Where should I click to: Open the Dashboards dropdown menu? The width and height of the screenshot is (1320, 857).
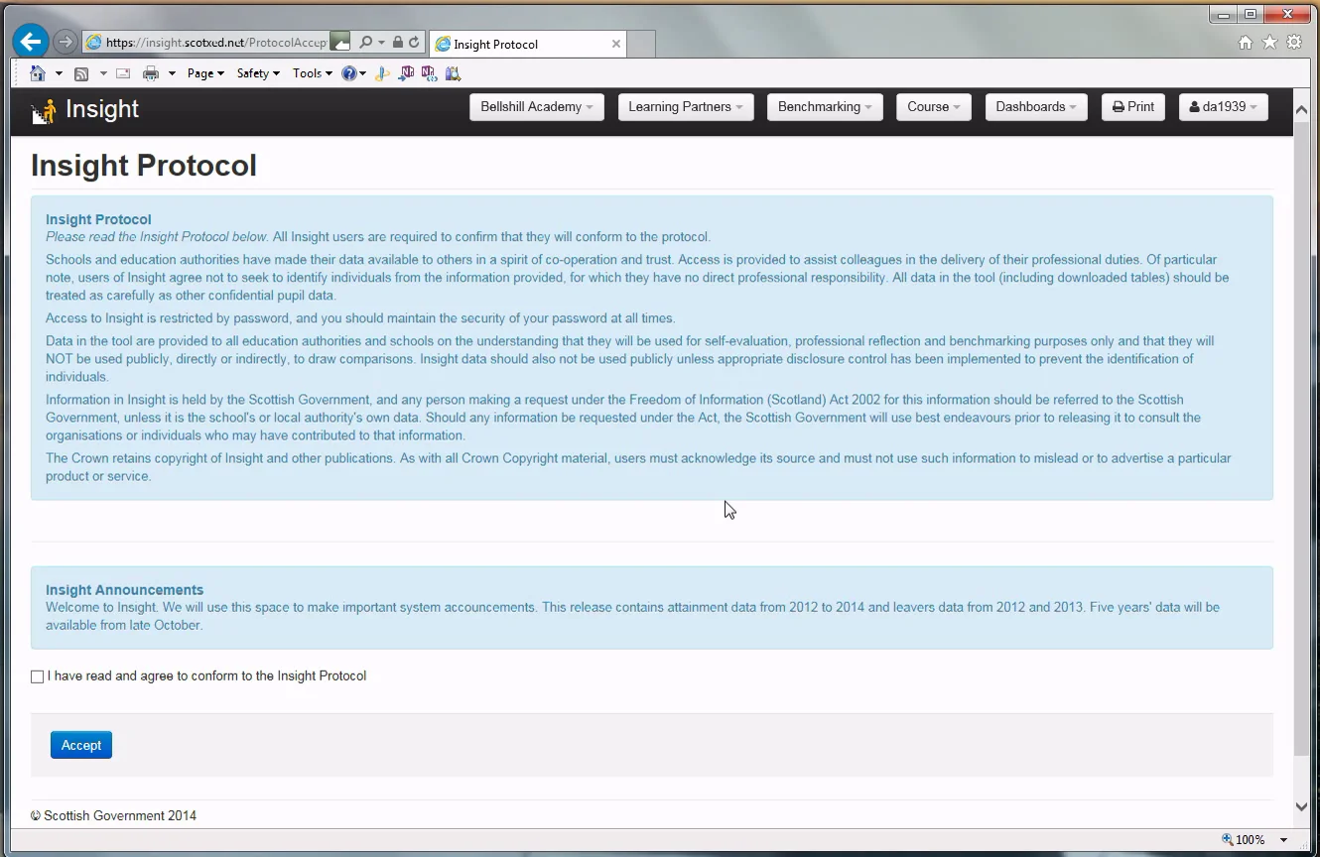pos(1036,107)
